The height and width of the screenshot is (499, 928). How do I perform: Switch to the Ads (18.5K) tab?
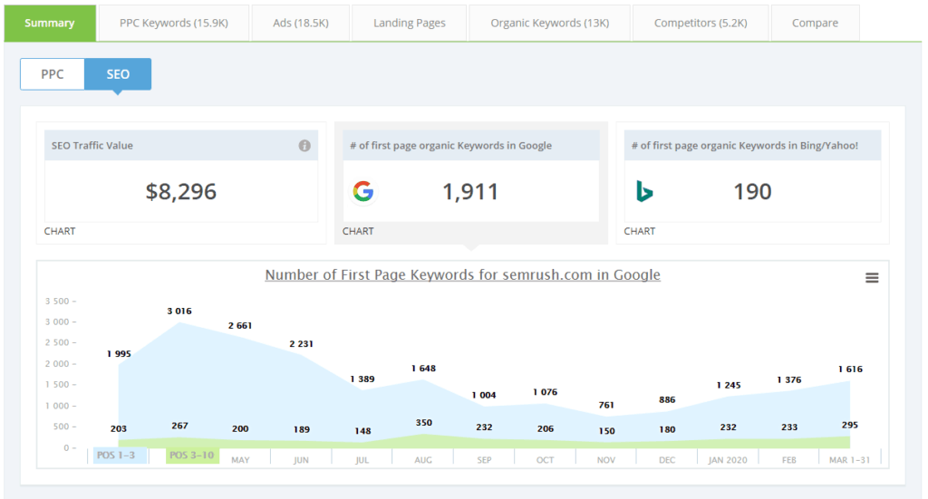pyautogui.click(x=301, y=23)
